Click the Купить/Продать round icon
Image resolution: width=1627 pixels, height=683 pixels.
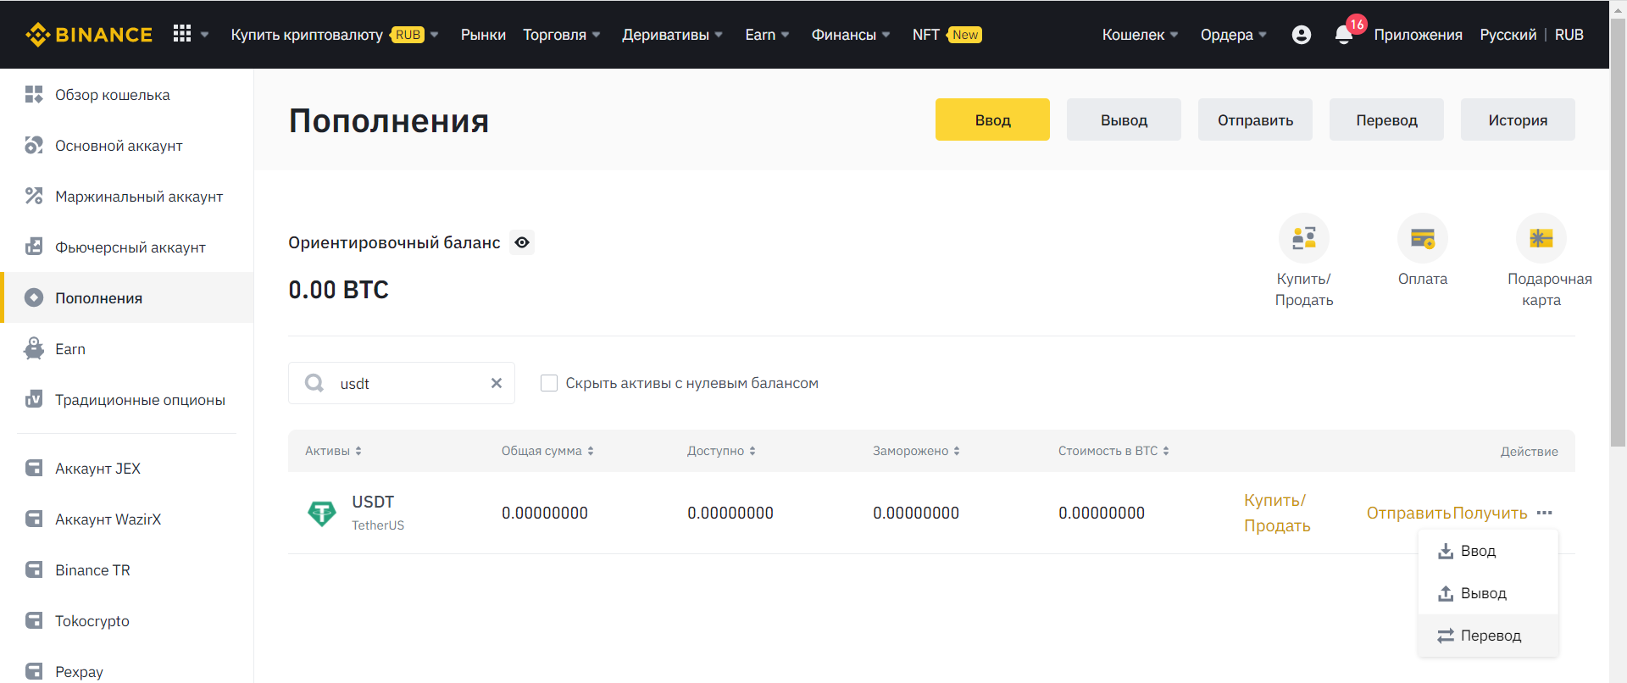(1304, 238)
